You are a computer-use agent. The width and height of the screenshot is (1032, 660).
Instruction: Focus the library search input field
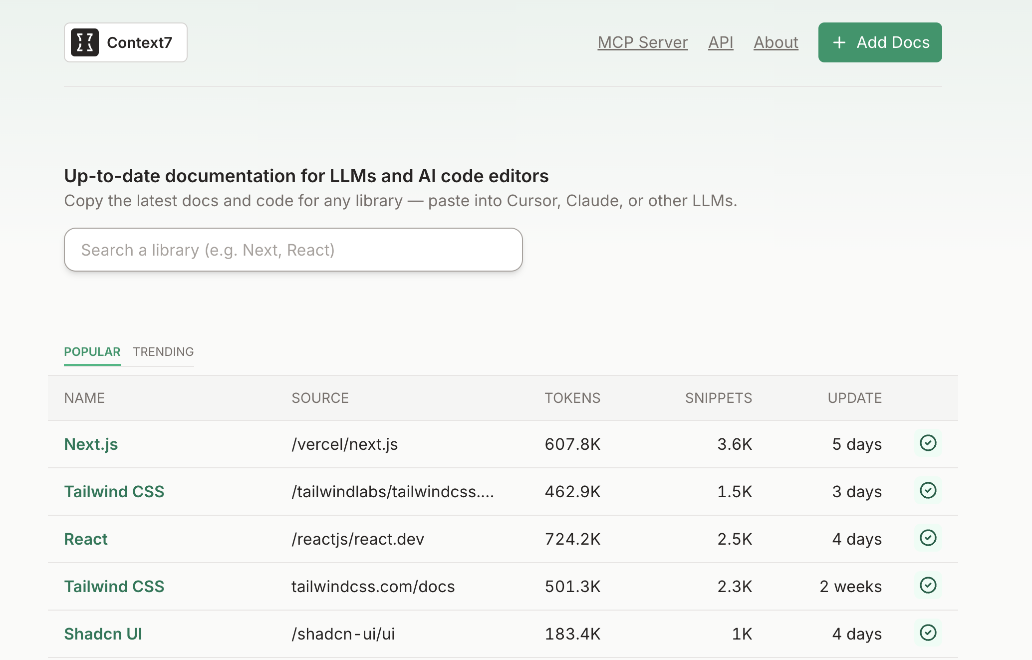tap(293, 250)
